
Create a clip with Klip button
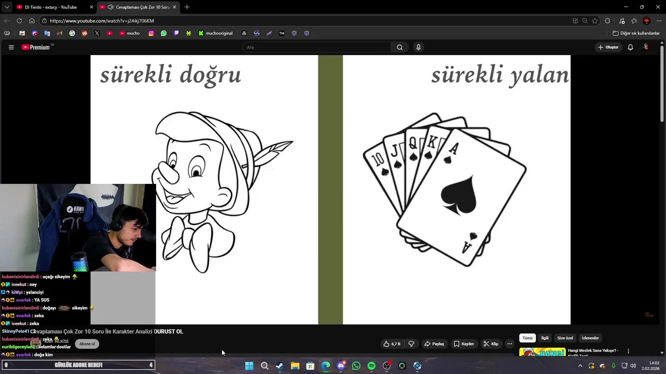point(491,344)
